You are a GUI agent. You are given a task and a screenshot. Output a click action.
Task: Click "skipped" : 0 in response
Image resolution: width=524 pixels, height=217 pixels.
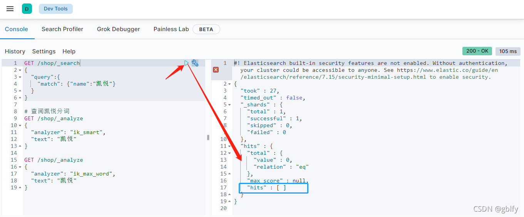coord(270,125)
